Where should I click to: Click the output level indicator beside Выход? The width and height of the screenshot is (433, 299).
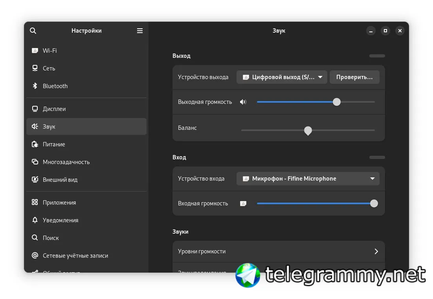pyautogui.click(x=377, y=56)
